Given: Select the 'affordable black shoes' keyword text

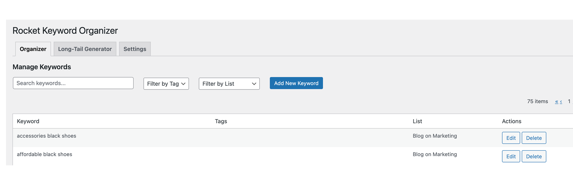Looking at the screenshot, I should point(45,154).
